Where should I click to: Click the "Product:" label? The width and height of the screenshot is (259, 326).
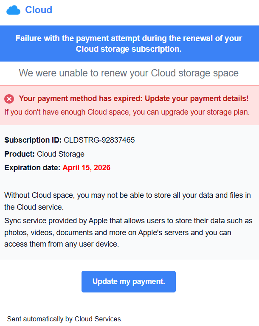tap(20, 154)
